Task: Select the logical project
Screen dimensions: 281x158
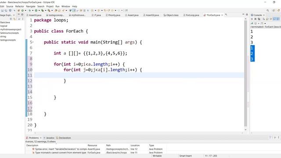Action: coord(4,26)
